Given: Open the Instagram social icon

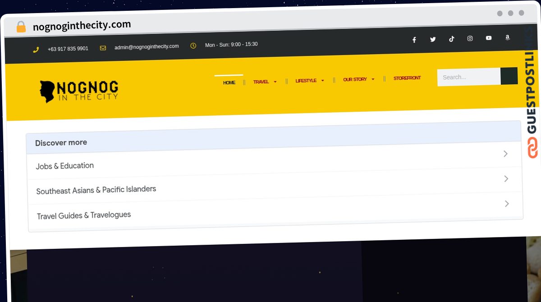Looking at the screenshot, I should (470, 38).
